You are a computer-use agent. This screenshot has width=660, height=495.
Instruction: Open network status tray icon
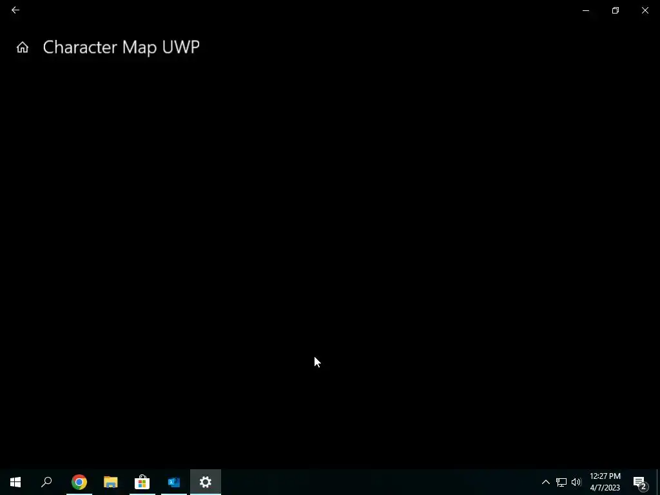(x=561, y=482)
